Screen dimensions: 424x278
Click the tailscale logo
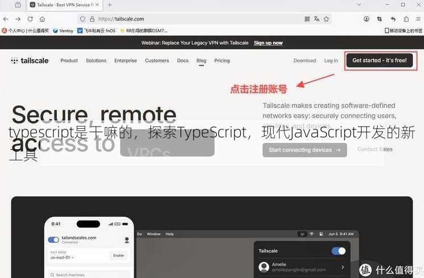click(30, 61)
